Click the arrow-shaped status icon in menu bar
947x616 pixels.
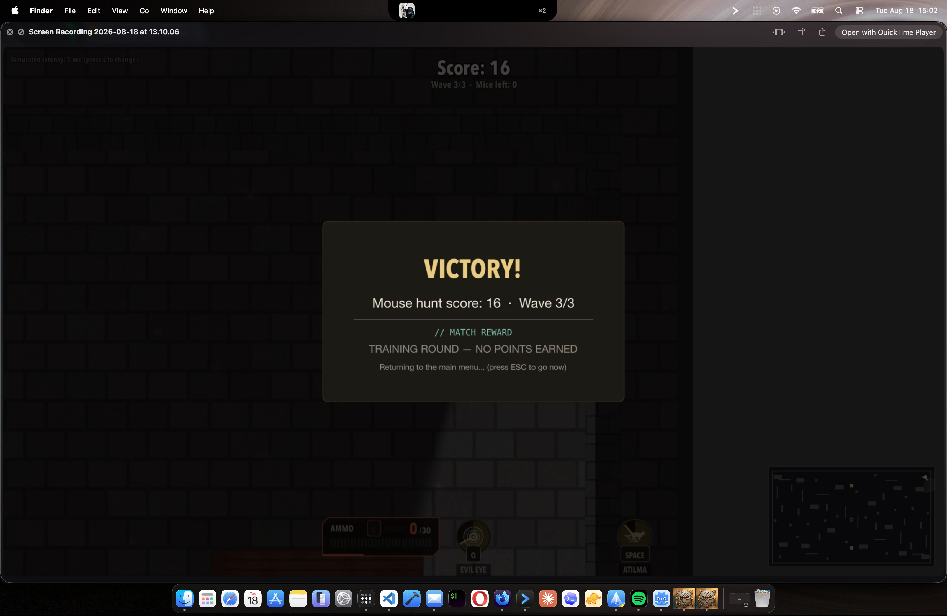(x=735, y=11)
